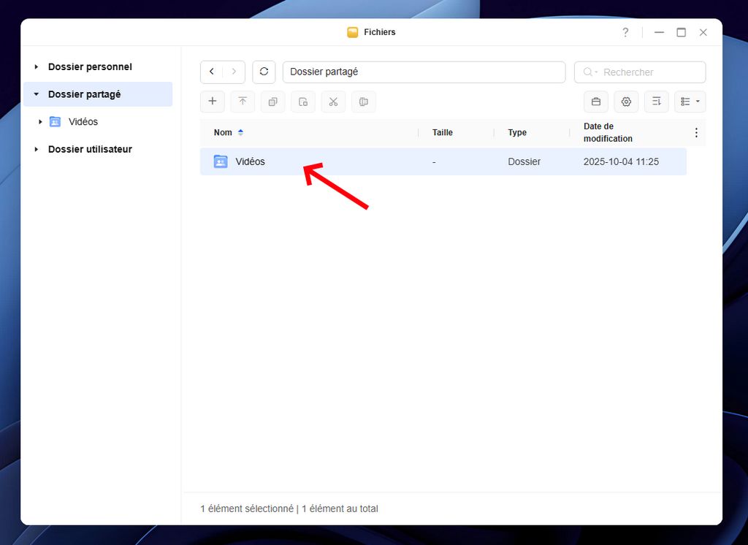Click the refresh button beside the path bar

tap(264, 72)
